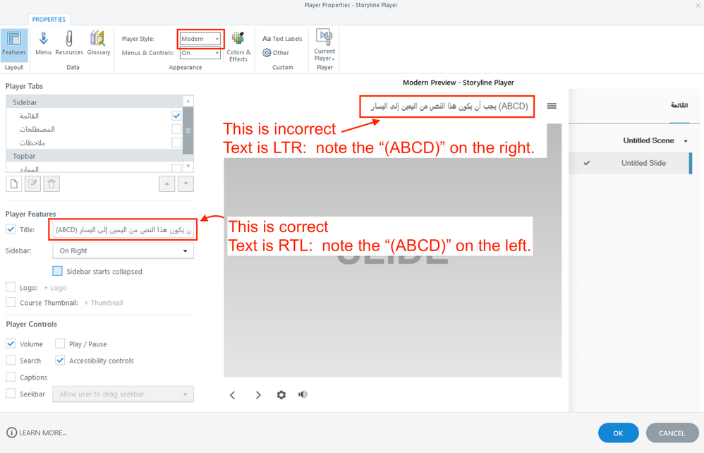
Task: Open Other custom settings gear
Action: [x=276, y=52]
